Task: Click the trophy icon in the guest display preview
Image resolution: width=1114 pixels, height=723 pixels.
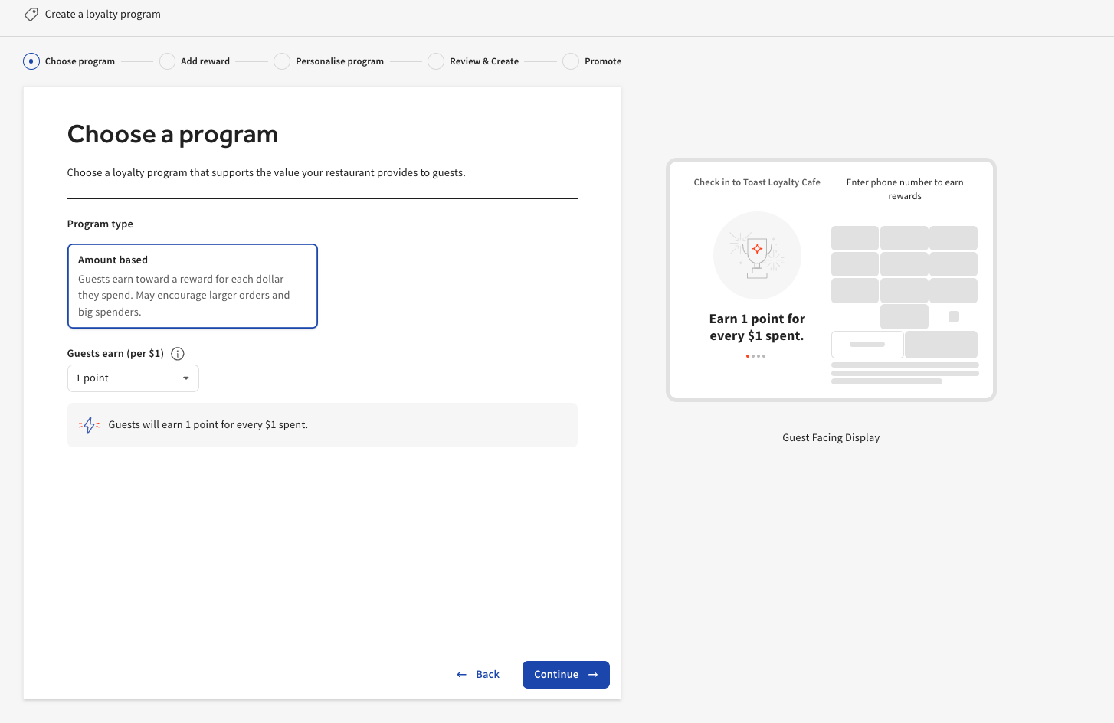Action: pyautogui.click(x=757, y=255)
